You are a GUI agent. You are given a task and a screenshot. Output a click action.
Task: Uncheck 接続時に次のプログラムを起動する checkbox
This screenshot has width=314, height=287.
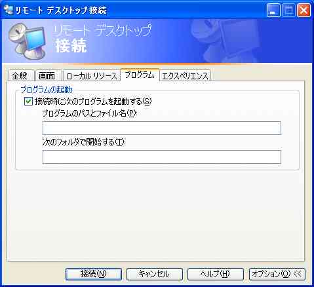click(x=28, y=102)
